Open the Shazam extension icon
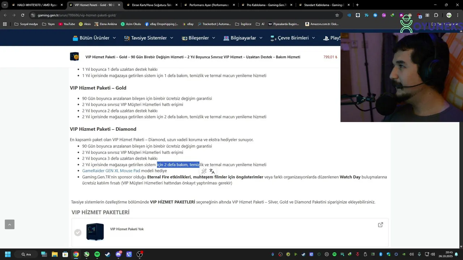This screenshot has width=463, height=260. [375, 15]
